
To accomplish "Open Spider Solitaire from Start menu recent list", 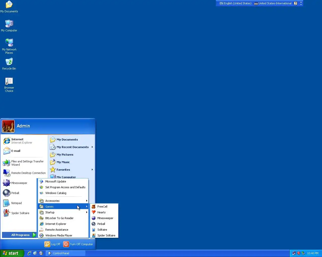I will (x=19, y=213).
